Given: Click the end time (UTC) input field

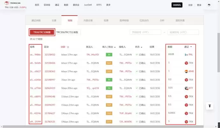Looking at the screenshot, I should pos(183,32).
